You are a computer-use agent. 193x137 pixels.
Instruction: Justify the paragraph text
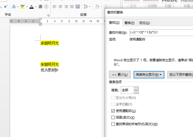pyautogui.click(x=72, y=7)
